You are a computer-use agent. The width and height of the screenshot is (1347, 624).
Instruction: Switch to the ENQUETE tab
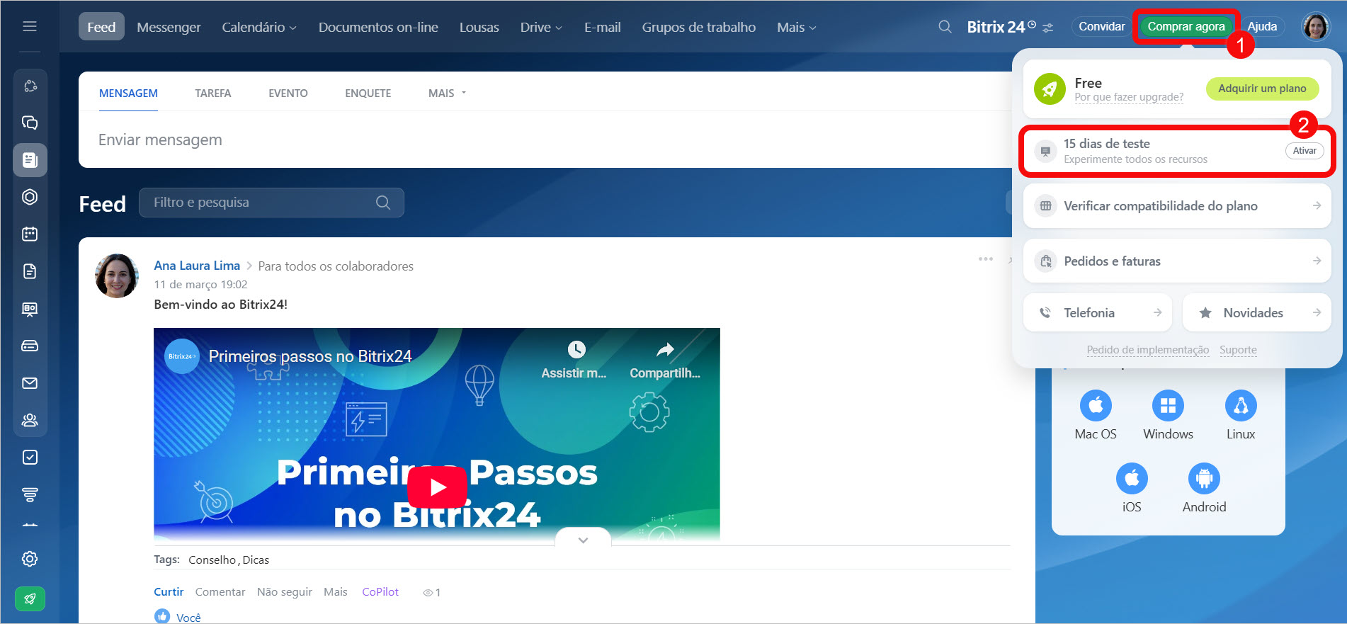[x=368, y=93]
